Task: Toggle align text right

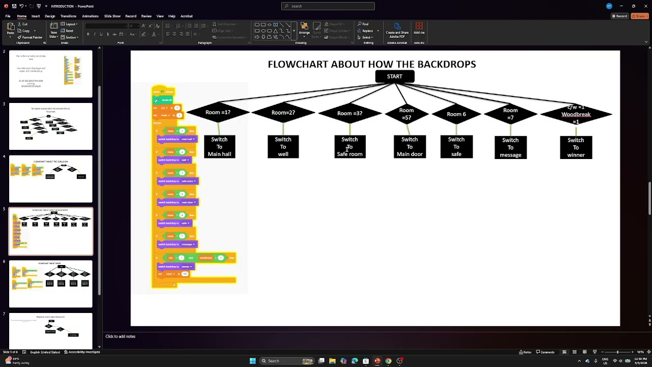Action: click(x=181, y=34)
